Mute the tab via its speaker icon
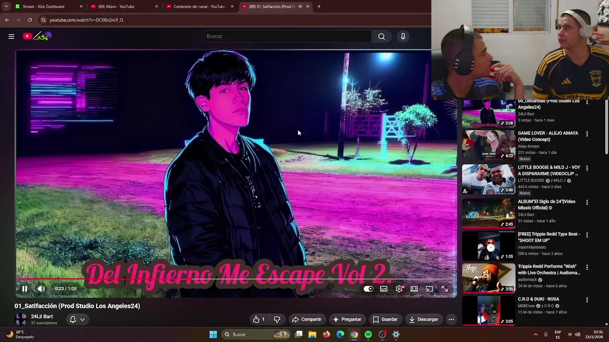609x342 pixels. click(x=300, y=7)
